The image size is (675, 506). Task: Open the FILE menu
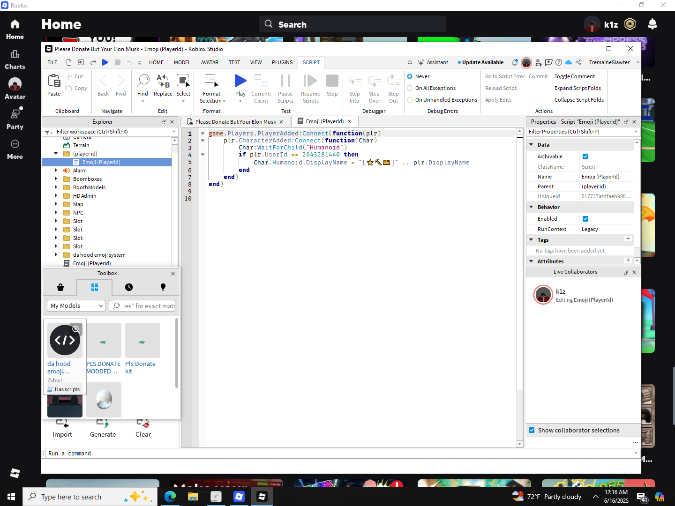pos(52,62)
